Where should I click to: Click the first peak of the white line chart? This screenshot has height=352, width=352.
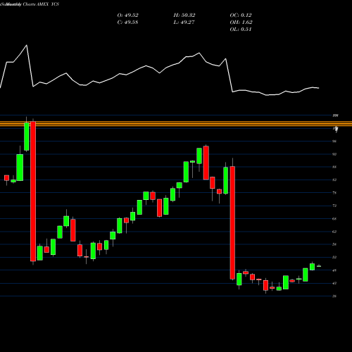pos(27,45)
